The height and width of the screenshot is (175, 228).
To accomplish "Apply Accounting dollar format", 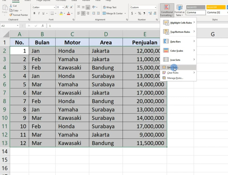I will click(x=132, y=13).
